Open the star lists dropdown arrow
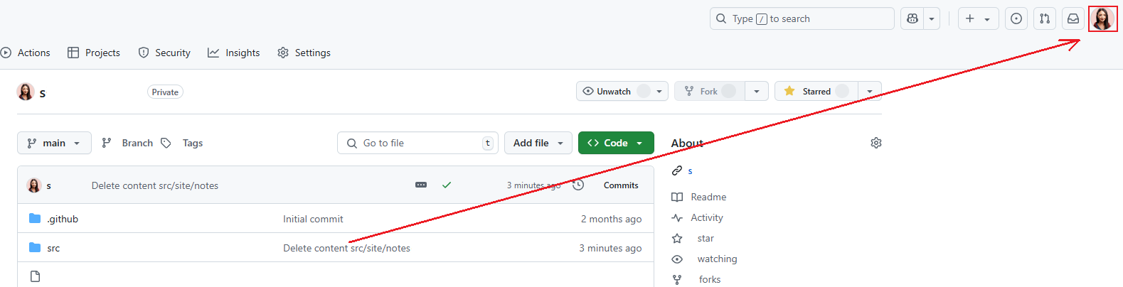Image resolution: width=1123 pixels, height=287 pixels. tap(870, 92)
